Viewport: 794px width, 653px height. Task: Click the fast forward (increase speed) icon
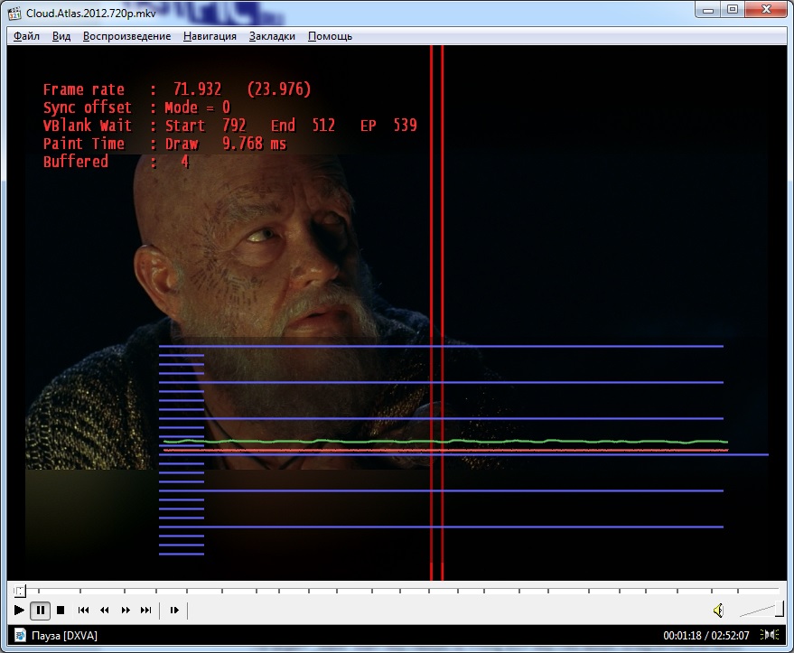click(126, 611)
